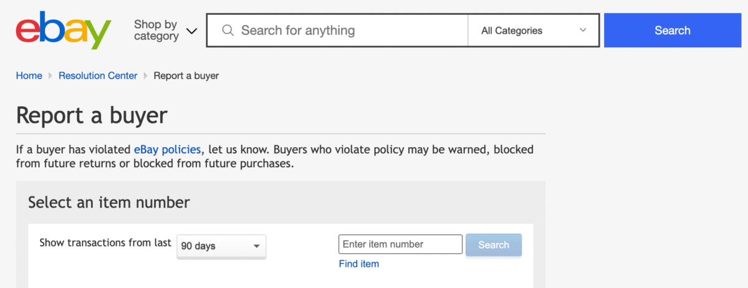
Task: Click the All Categories chevron arrow
Action: click(583, 30)
